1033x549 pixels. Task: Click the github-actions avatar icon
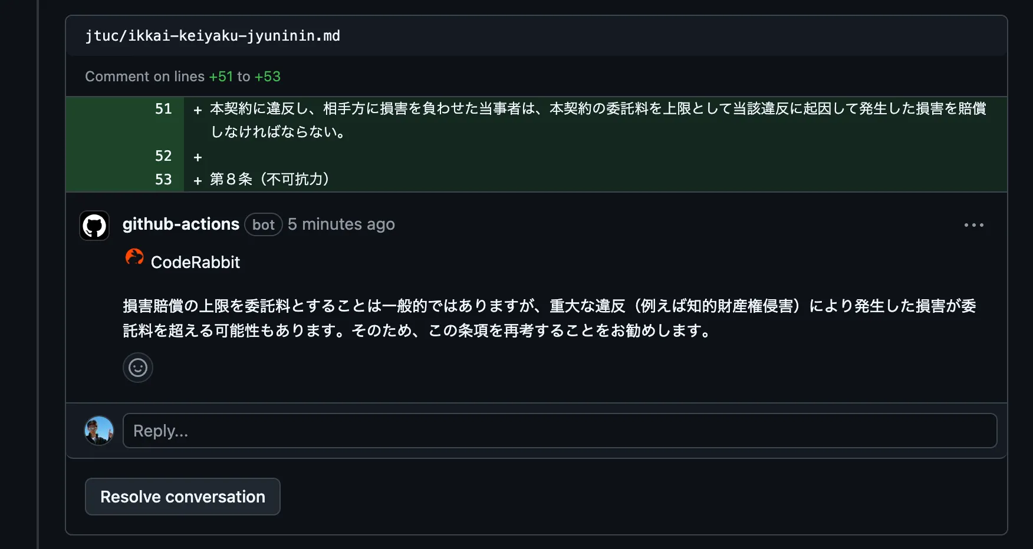click(x=94, y=226)
